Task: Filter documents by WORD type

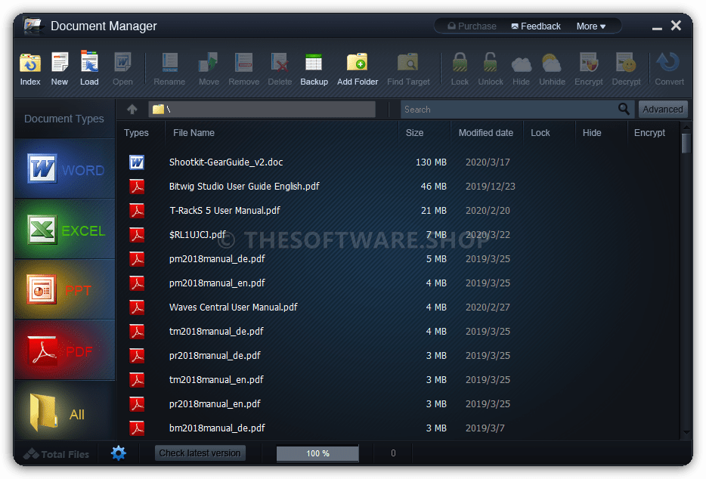Action: (65, 168)
